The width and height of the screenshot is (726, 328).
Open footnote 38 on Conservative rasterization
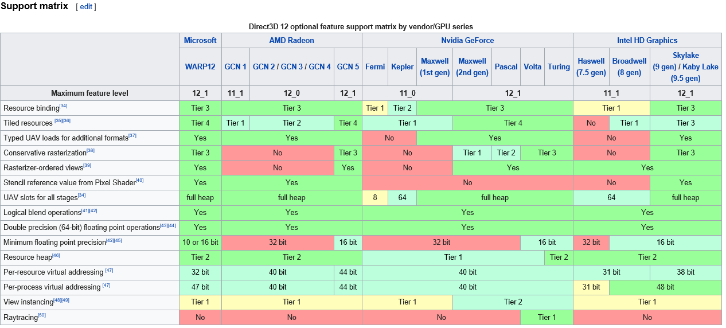[x=91, y=151]
